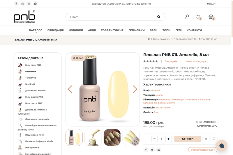Increase quantity with the plus button
The height and width of the screenshot is (155, 233).
click(x=169, y=139)
